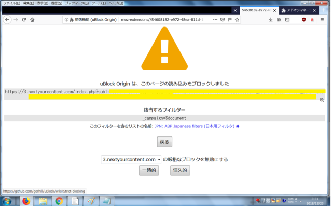Switch to the 54608182-e972 tab
332x206 pixels.
tap(256, 10)
